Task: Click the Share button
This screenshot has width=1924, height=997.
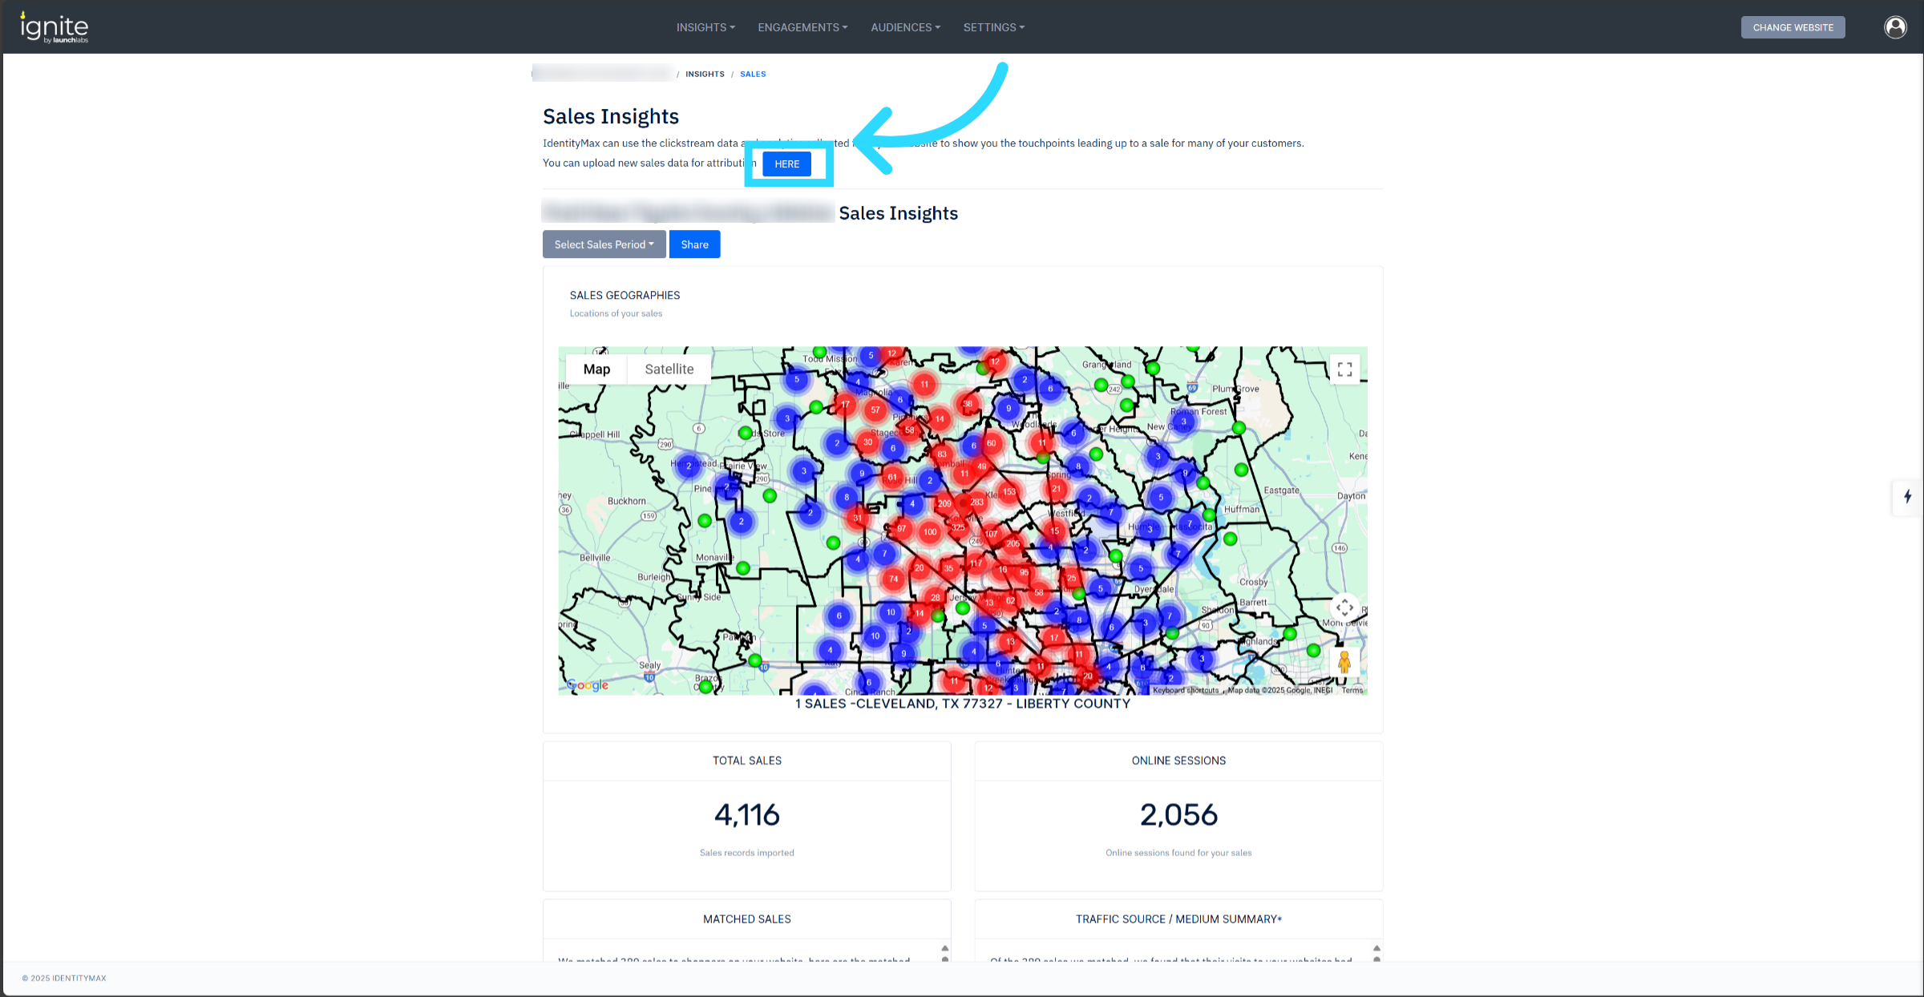Action: tap(694, 244)
